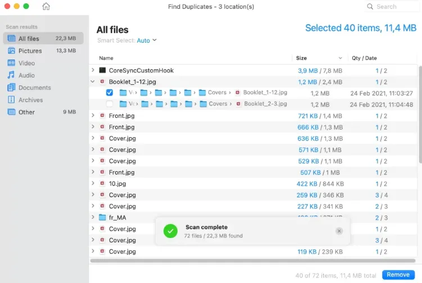422x283 pixels.
Task: Click the 10.jpg image file icon
Action: pos(102,184)
